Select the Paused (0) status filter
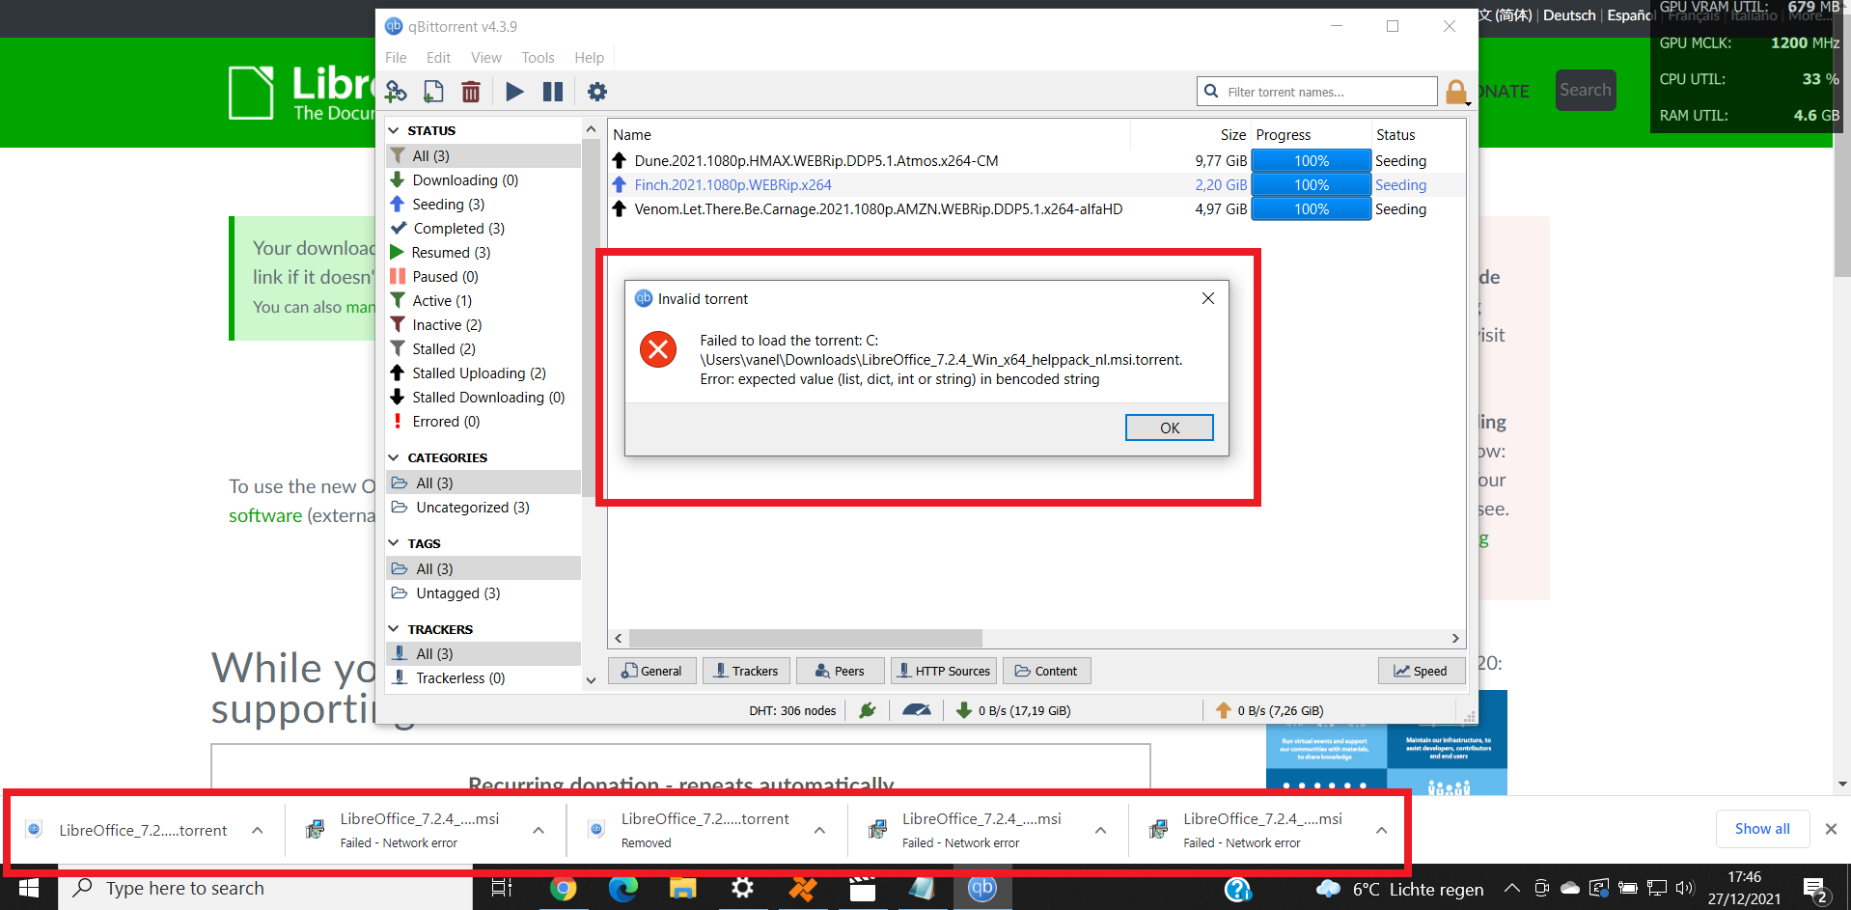The height and width of the screenshot is (910, 1851). click(483, 277)
